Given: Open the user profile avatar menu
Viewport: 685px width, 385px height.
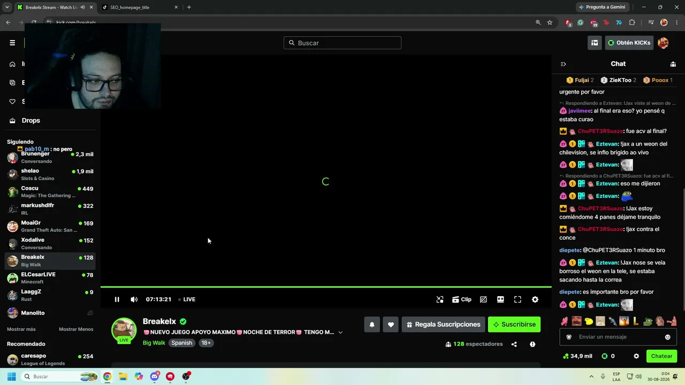Looking at the screenshot, I should point(663,43).
